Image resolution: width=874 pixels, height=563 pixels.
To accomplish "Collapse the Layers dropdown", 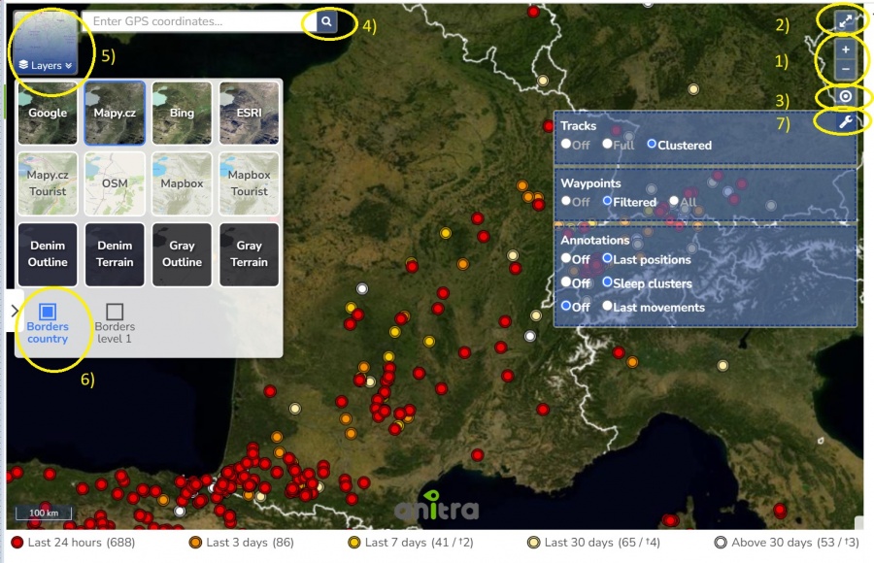I will coord(45,66).
